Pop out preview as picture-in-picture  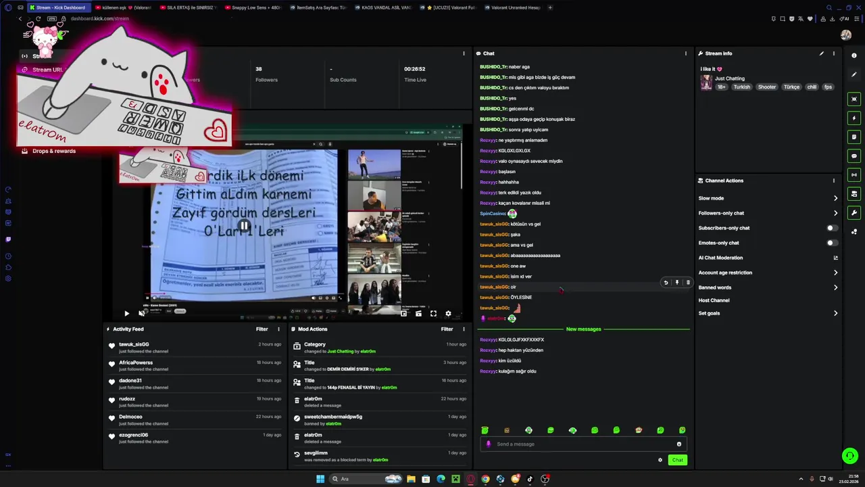(403, 314)
